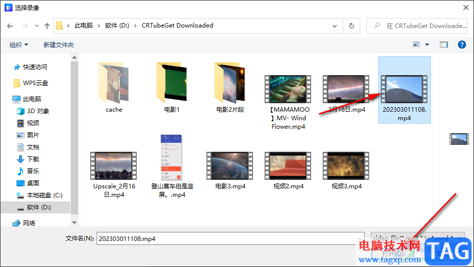This screenshot has height=267, width=474.
Task: Select WPS云盘 in the sidebar
Action: tap(31, 83)
